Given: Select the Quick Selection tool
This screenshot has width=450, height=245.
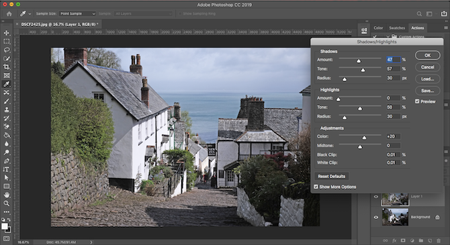Looking at the screenshot, I should [6, 59].
